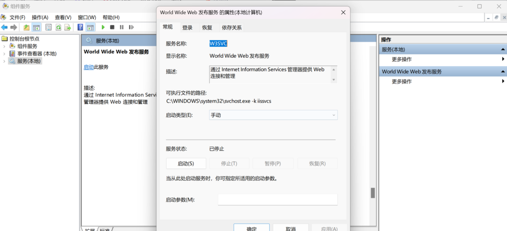Image resolution: width=507 pixels, height=231 pixels.
Task: Click the Restart Service toolbar icon
Action: coord(131,27)
